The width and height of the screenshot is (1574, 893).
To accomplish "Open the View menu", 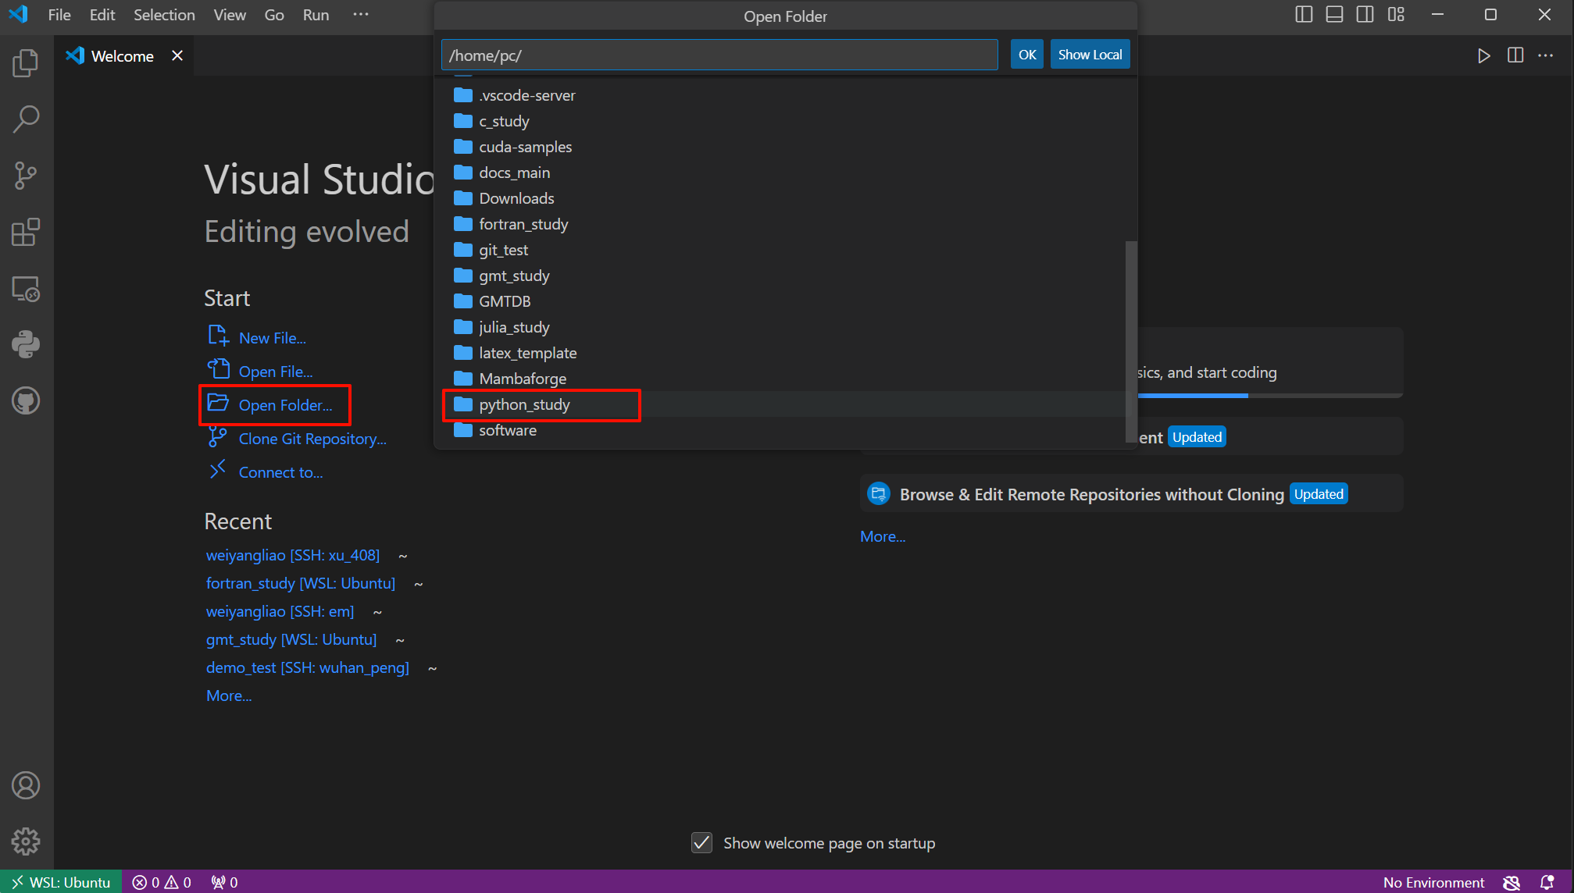I will point(230,15).
